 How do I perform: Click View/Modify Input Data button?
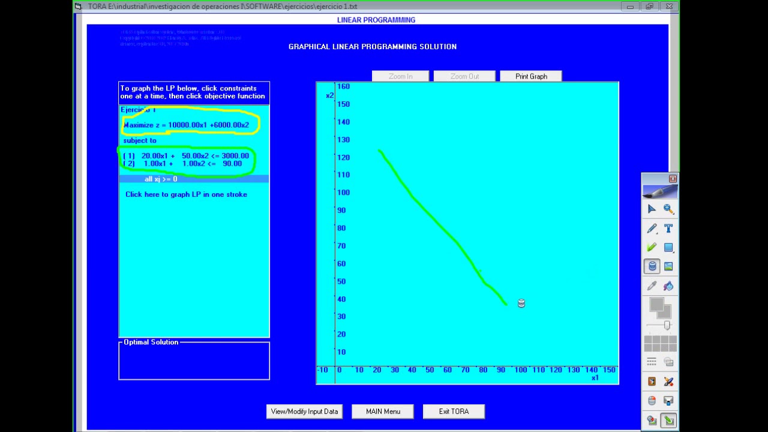[304, 411]
